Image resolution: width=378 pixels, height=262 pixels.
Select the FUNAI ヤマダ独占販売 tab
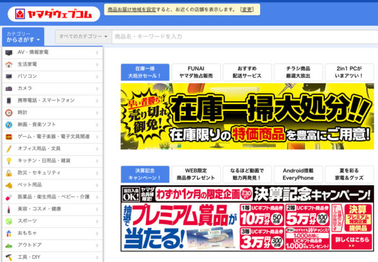196,72
